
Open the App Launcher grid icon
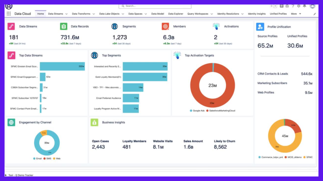click(9, 14)
